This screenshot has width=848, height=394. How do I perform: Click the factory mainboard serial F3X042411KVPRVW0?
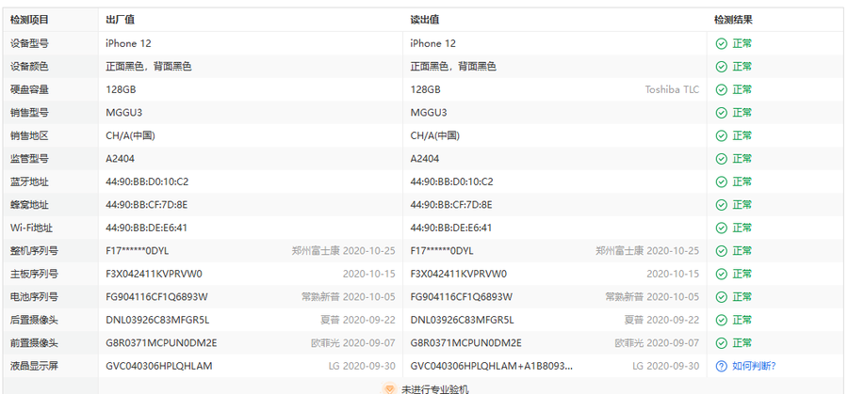[x=155, y=275]
